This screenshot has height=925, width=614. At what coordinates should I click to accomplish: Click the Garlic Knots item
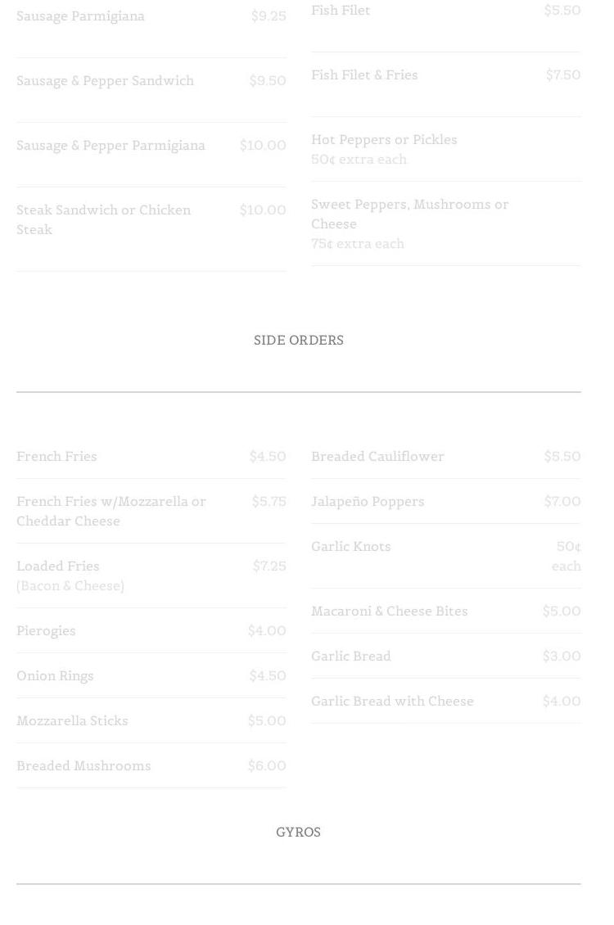click(350, 547)
